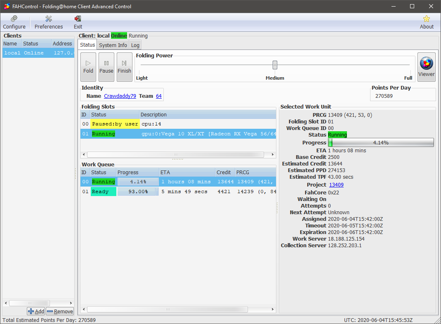This screenshot has height=324, width=441.
Task: Select the local client row
Action: point(38,53)
